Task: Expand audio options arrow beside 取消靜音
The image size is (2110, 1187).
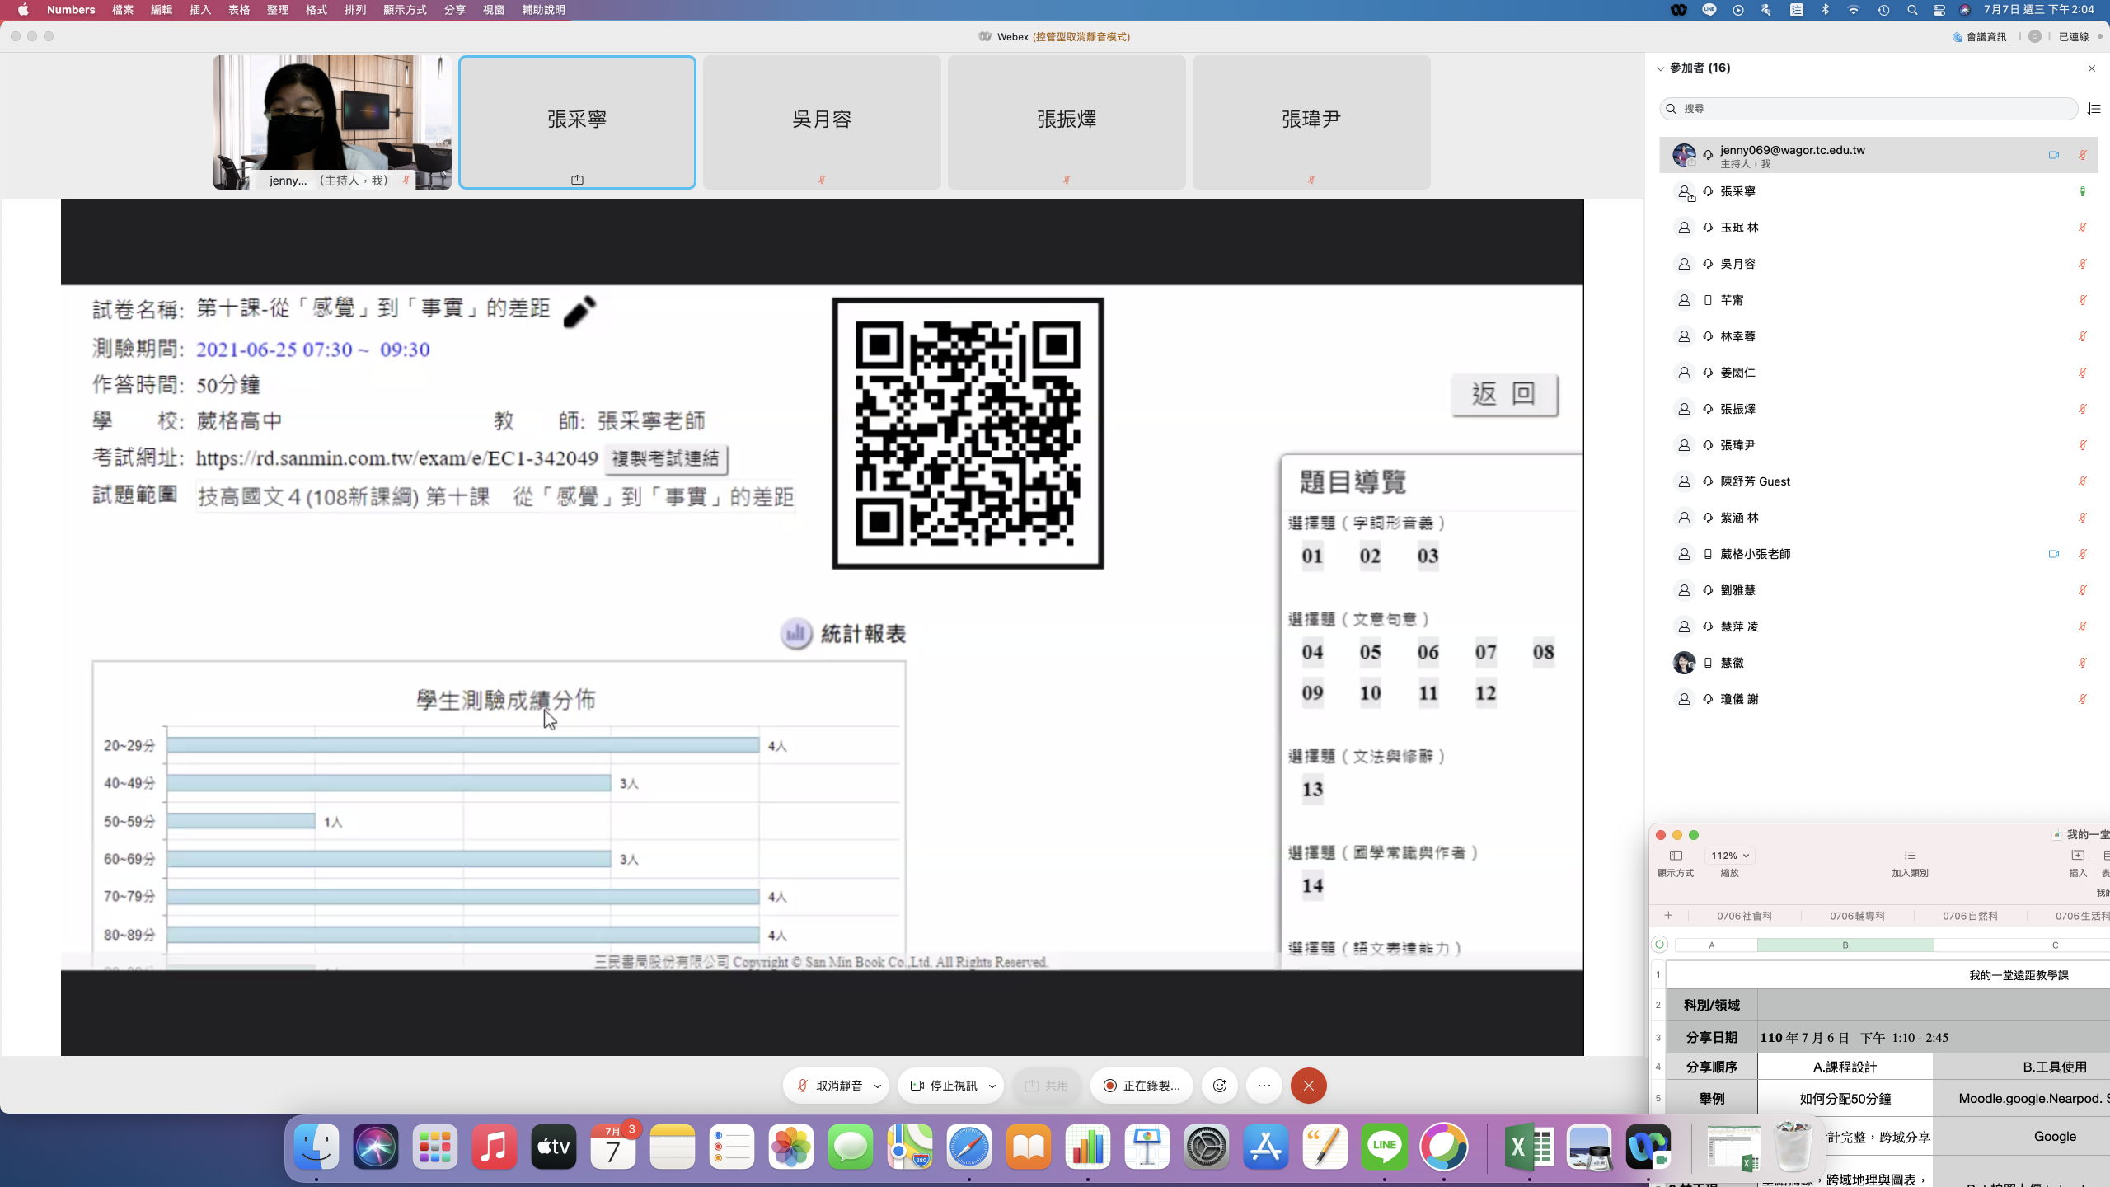Action: coord(878,1086)
